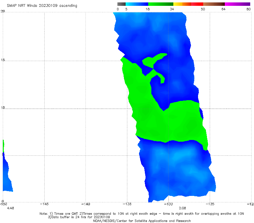This screenshot has width=254, height=223.
Task: Click the NOAA/NESDIS credit line
Action: [x=142, y=221]
